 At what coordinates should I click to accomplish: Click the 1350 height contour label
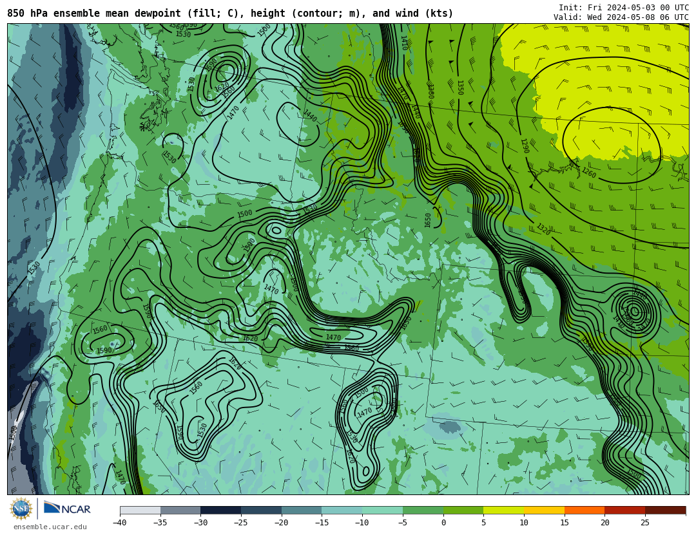[460, 88]
